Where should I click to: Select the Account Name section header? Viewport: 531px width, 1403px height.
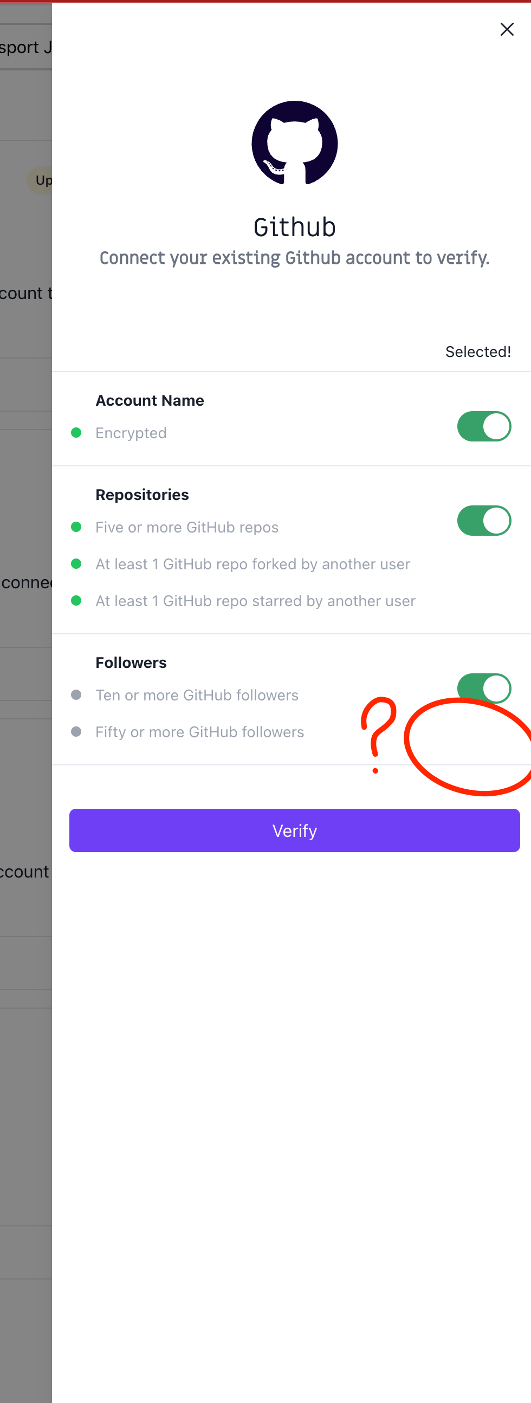150,400
